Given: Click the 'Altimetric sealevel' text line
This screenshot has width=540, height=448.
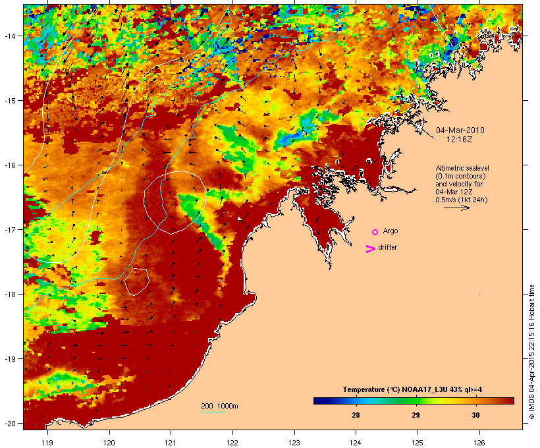Looking at the screenshot, I should click(x=462, y=168).
